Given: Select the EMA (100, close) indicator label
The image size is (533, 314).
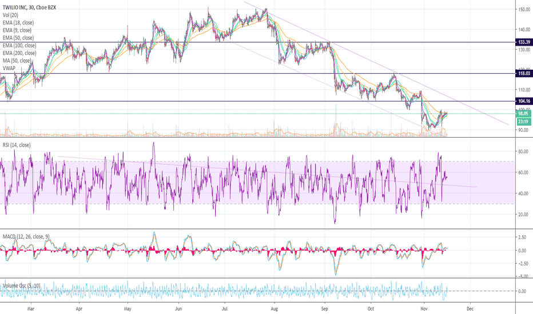Looking at the screenshot, I should (x=19, y=46).
